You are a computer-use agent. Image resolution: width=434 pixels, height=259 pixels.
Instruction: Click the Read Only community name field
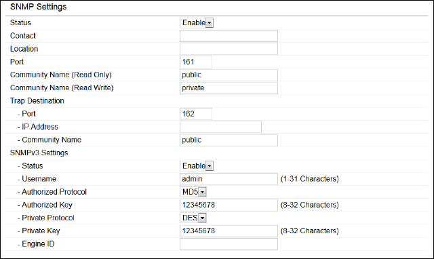tap(229, 75)
